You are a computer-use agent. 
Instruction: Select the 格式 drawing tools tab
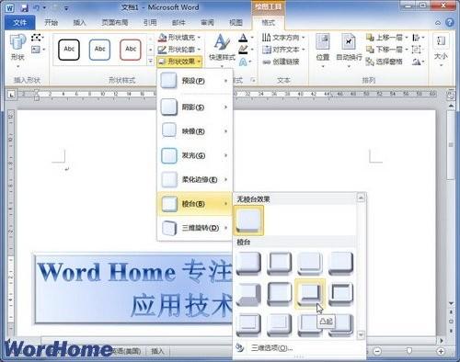tap(269, 22)
